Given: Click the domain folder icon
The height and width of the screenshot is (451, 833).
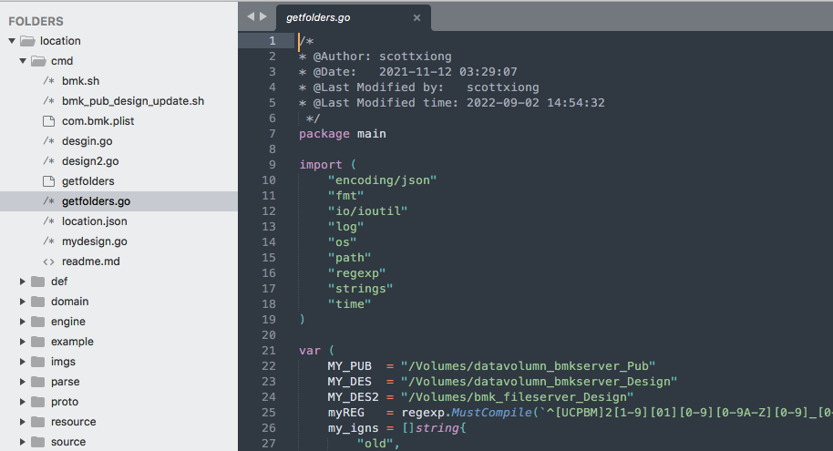Looking at the screenshot, I should (x=37, y=302).
